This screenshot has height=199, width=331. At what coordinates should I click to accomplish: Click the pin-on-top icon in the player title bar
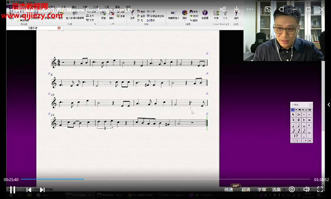(x=281, y=9)
